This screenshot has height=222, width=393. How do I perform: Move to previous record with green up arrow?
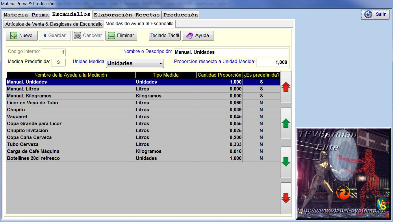coord(286,123)
